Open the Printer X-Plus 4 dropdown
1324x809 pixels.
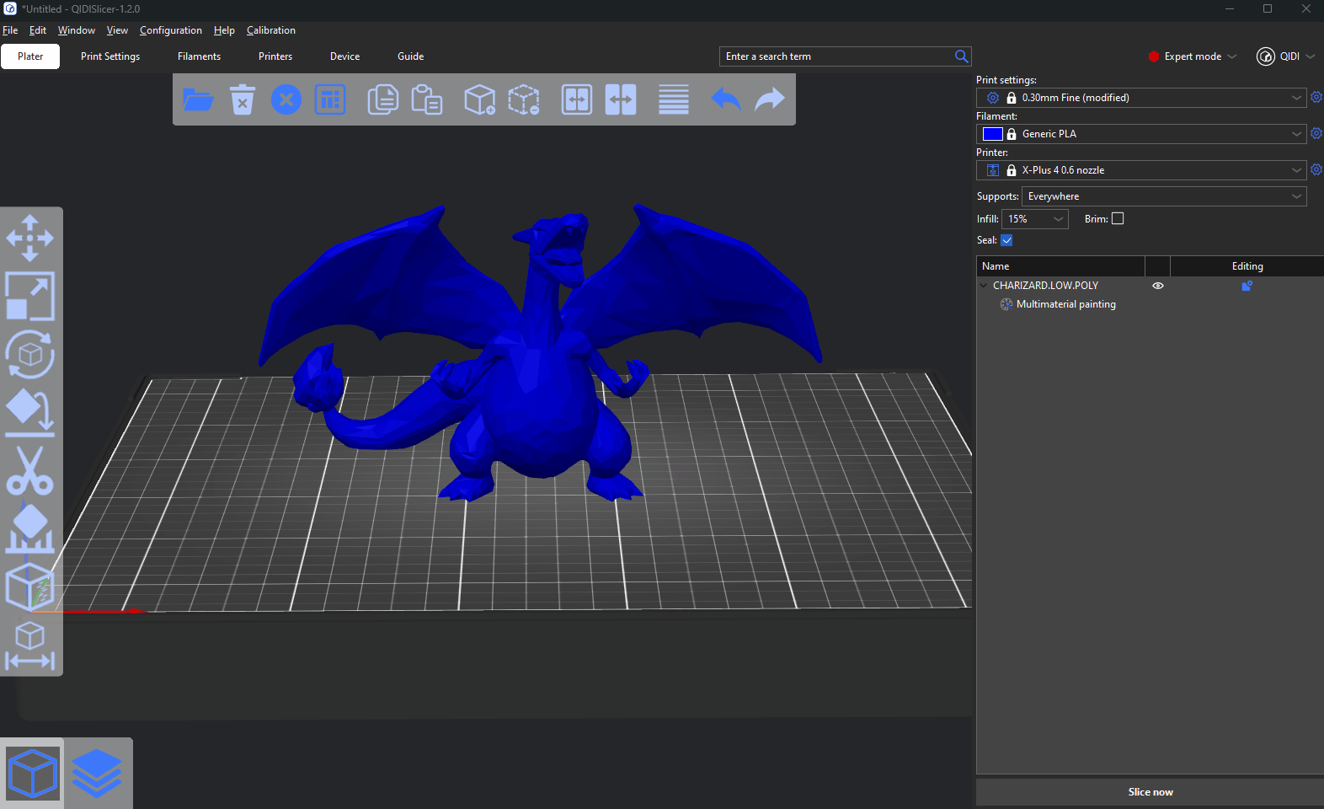pos(1141,170)
